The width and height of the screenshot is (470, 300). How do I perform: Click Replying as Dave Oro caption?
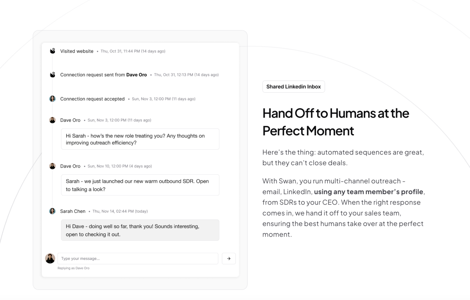[74, 268]
